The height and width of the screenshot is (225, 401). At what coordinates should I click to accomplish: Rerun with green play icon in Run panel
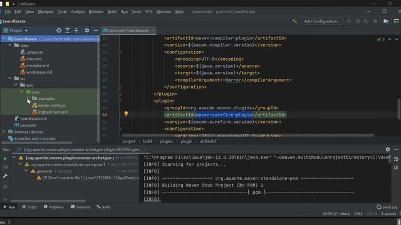tap(5, 158)
